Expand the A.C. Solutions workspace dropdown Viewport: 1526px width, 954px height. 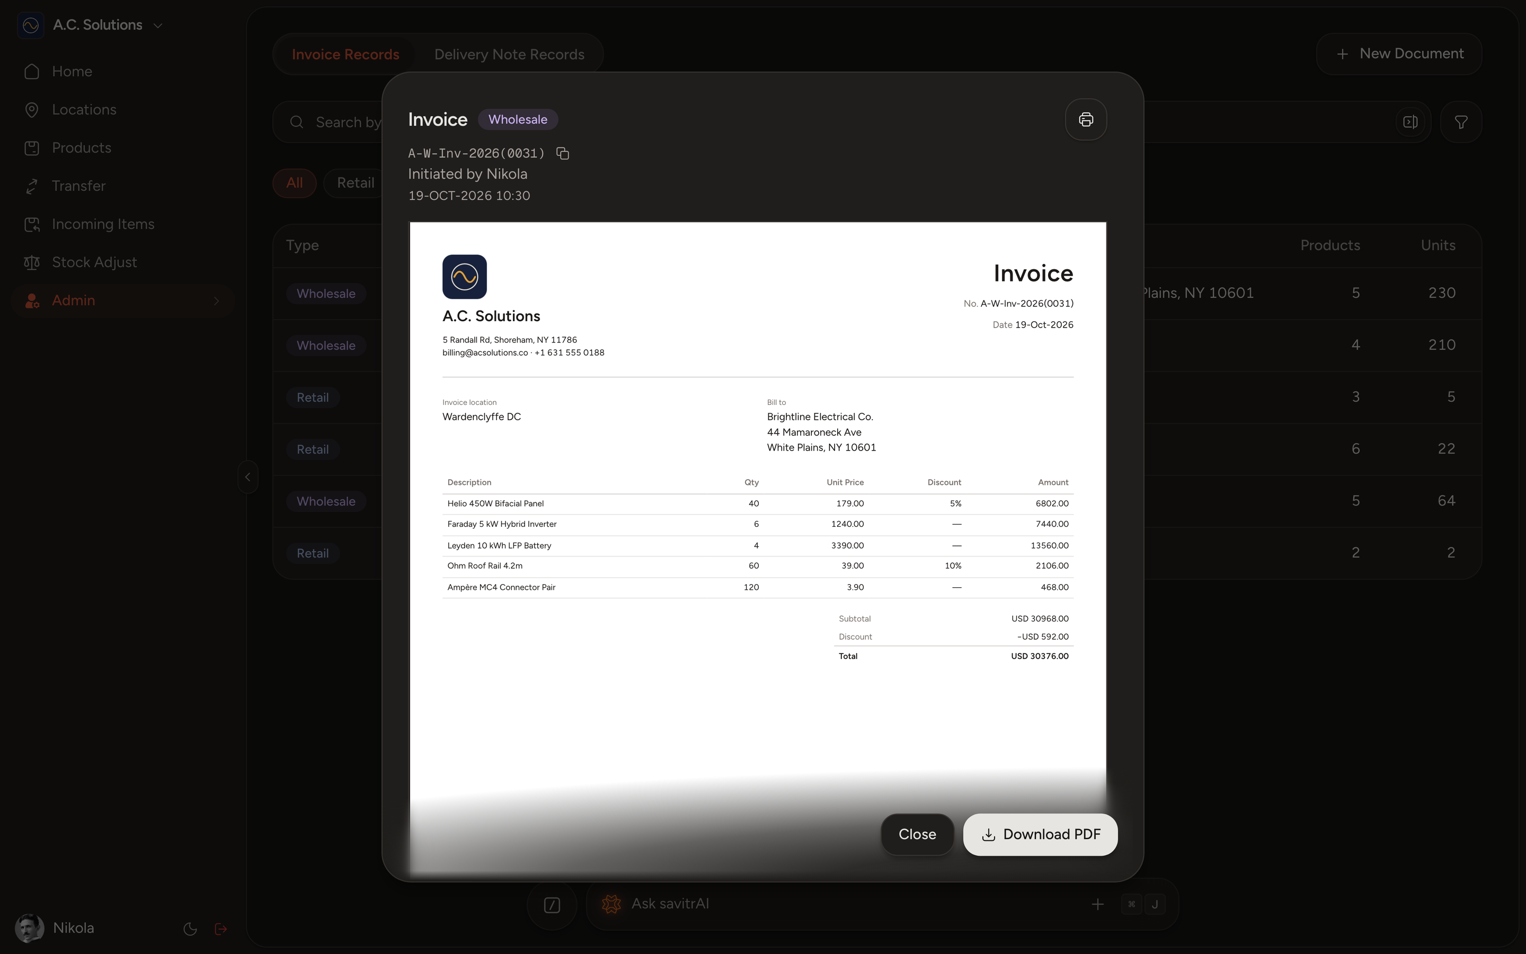[158, 25]
